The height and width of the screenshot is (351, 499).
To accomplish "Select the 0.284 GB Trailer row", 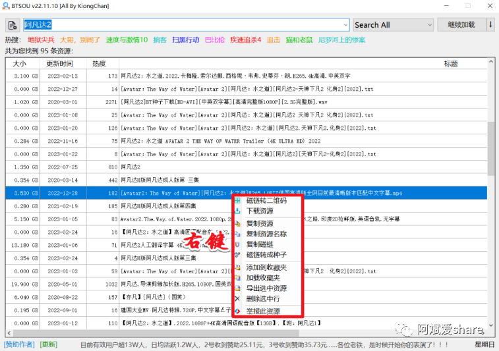I will tap(247, 141).
